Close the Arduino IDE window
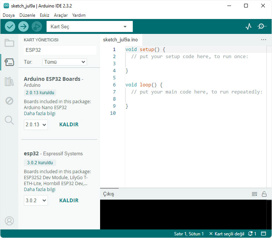The image size is (272, 238). (x=263, y=6)
